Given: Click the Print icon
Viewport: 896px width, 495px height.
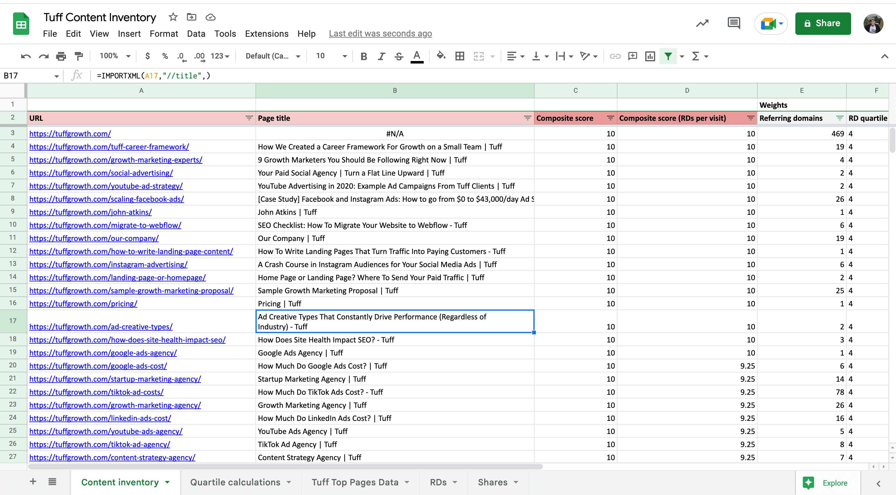Looking at the screenshot, I should click(61, 56).
